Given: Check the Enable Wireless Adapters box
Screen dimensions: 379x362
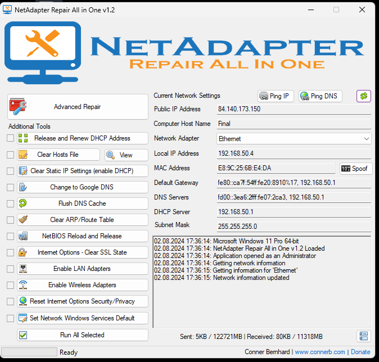Looking at the screenshot, I should point(10,285).
